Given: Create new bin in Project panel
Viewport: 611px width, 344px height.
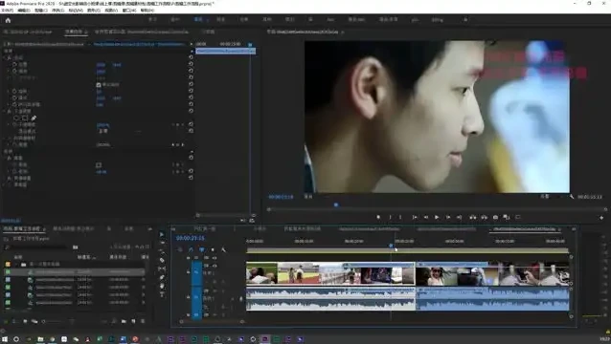Looking at the screenshot, I should pos(124,321).
